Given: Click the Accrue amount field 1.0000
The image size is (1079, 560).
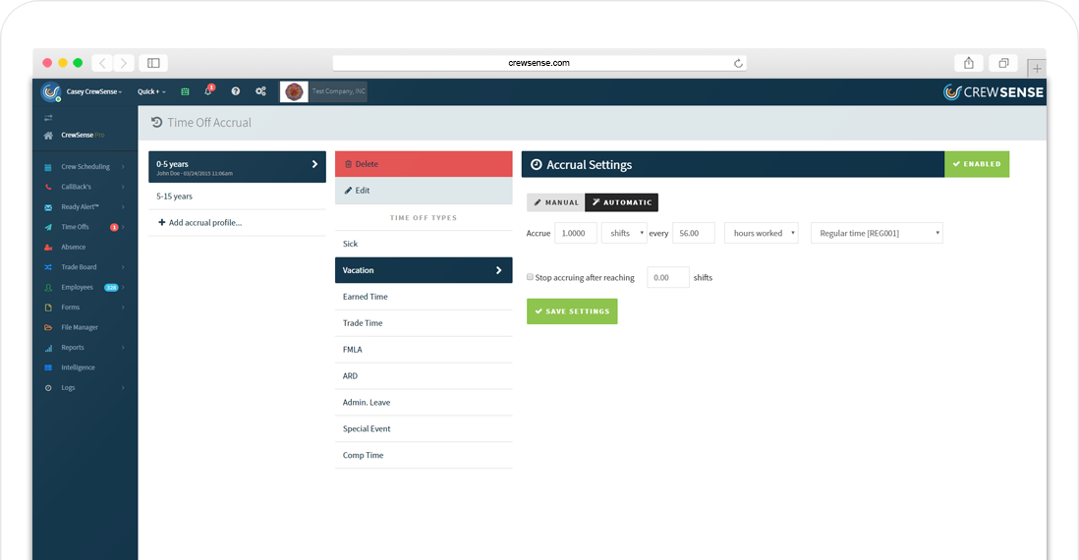Looking at the screenshot, I should point(575,233).
